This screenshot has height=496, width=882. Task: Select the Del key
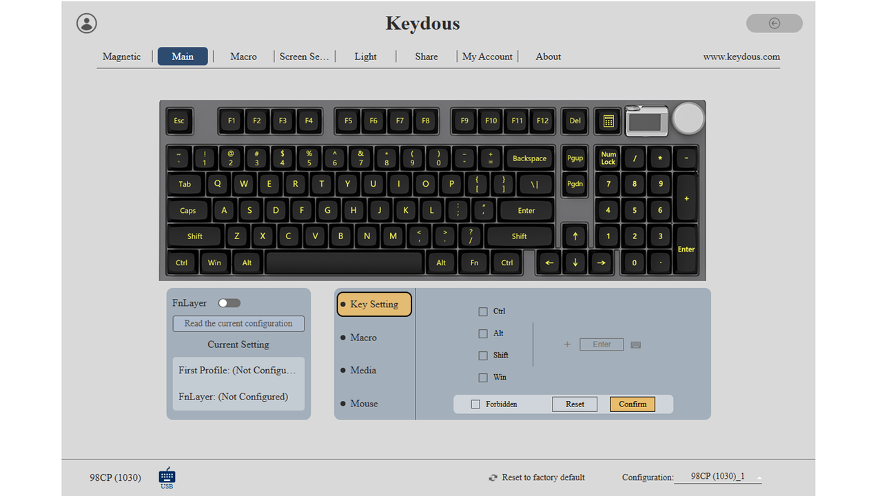coord(575,121)
